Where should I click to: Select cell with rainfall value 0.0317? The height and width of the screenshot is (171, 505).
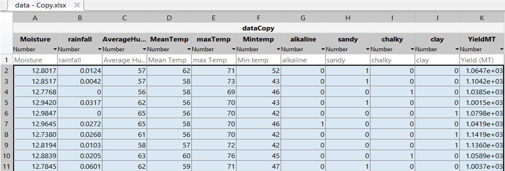coord(80,103)
